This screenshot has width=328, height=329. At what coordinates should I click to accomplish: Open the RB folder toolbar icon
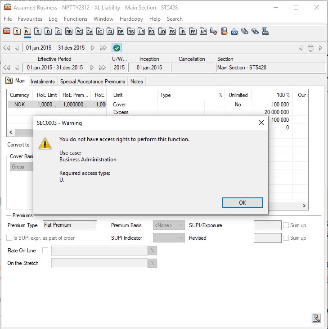68,32
